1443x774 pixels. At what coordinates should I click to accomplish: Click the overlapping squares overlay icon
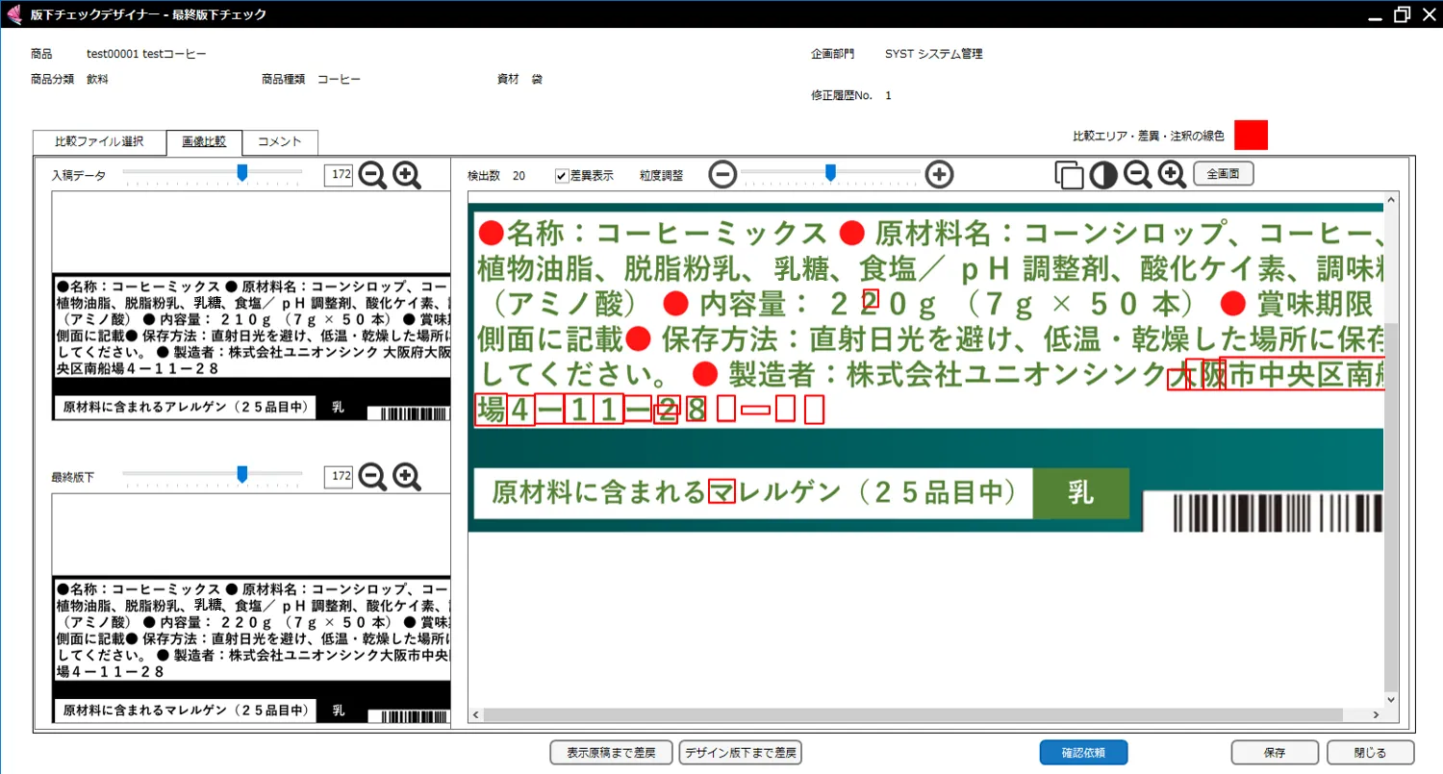[x=1069, y=175]
